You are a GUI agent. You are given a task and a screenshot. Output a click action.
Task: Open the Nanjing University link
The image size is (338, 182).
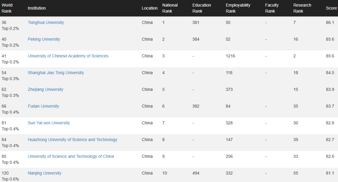(x=44, y=173)
